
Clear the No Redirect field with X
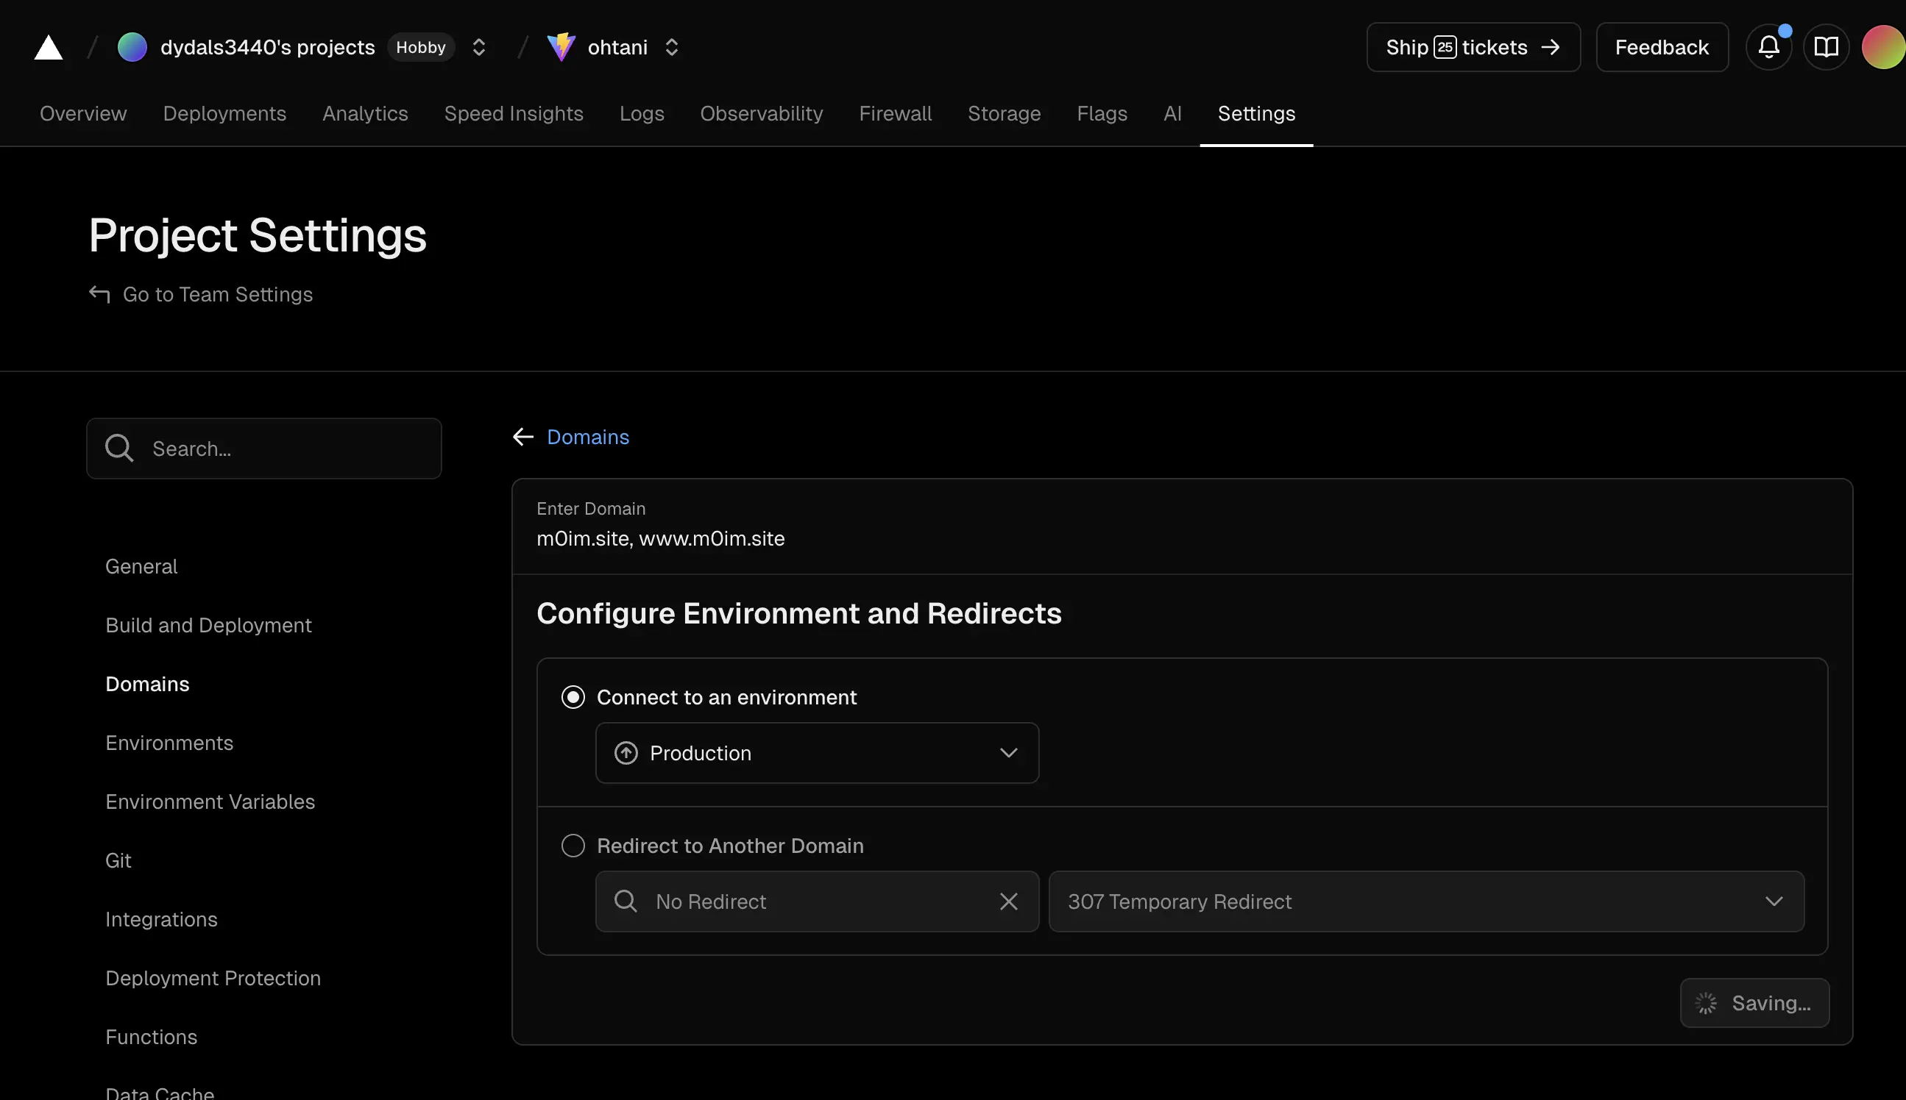(1007, 901)
